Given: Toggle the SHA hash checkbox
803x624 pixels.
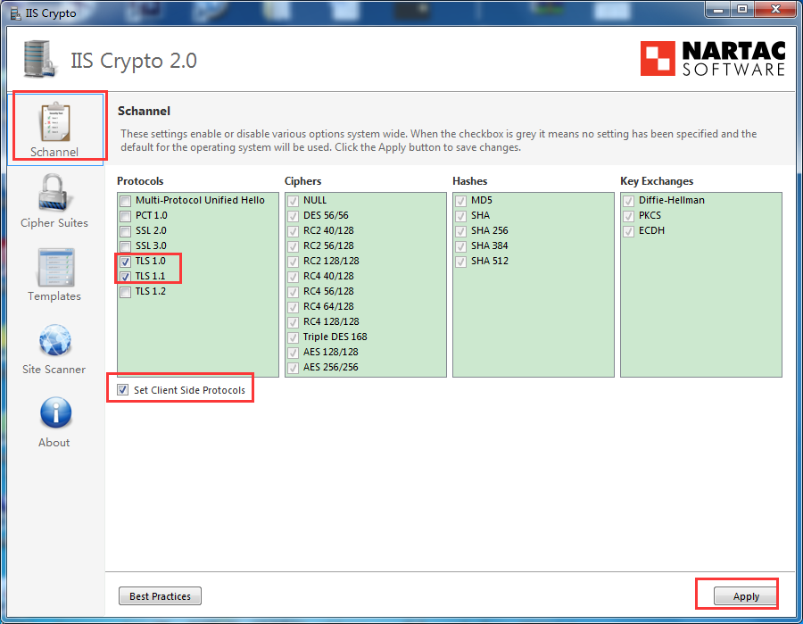Looking at the screenshot, I should coord(461,216).
